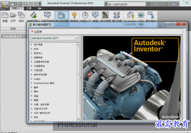This screenshot has height=133, width=191.
Task: Click the engine image in the preview pane
Action: [x=132, y=78]
